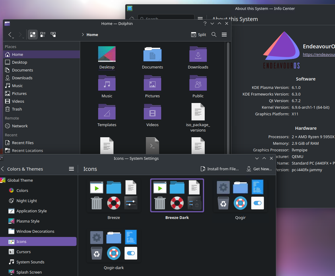The width and height of the screenshot is (335, 276).
Task: Select the Templates folder icon
Action: coord(107,112)
